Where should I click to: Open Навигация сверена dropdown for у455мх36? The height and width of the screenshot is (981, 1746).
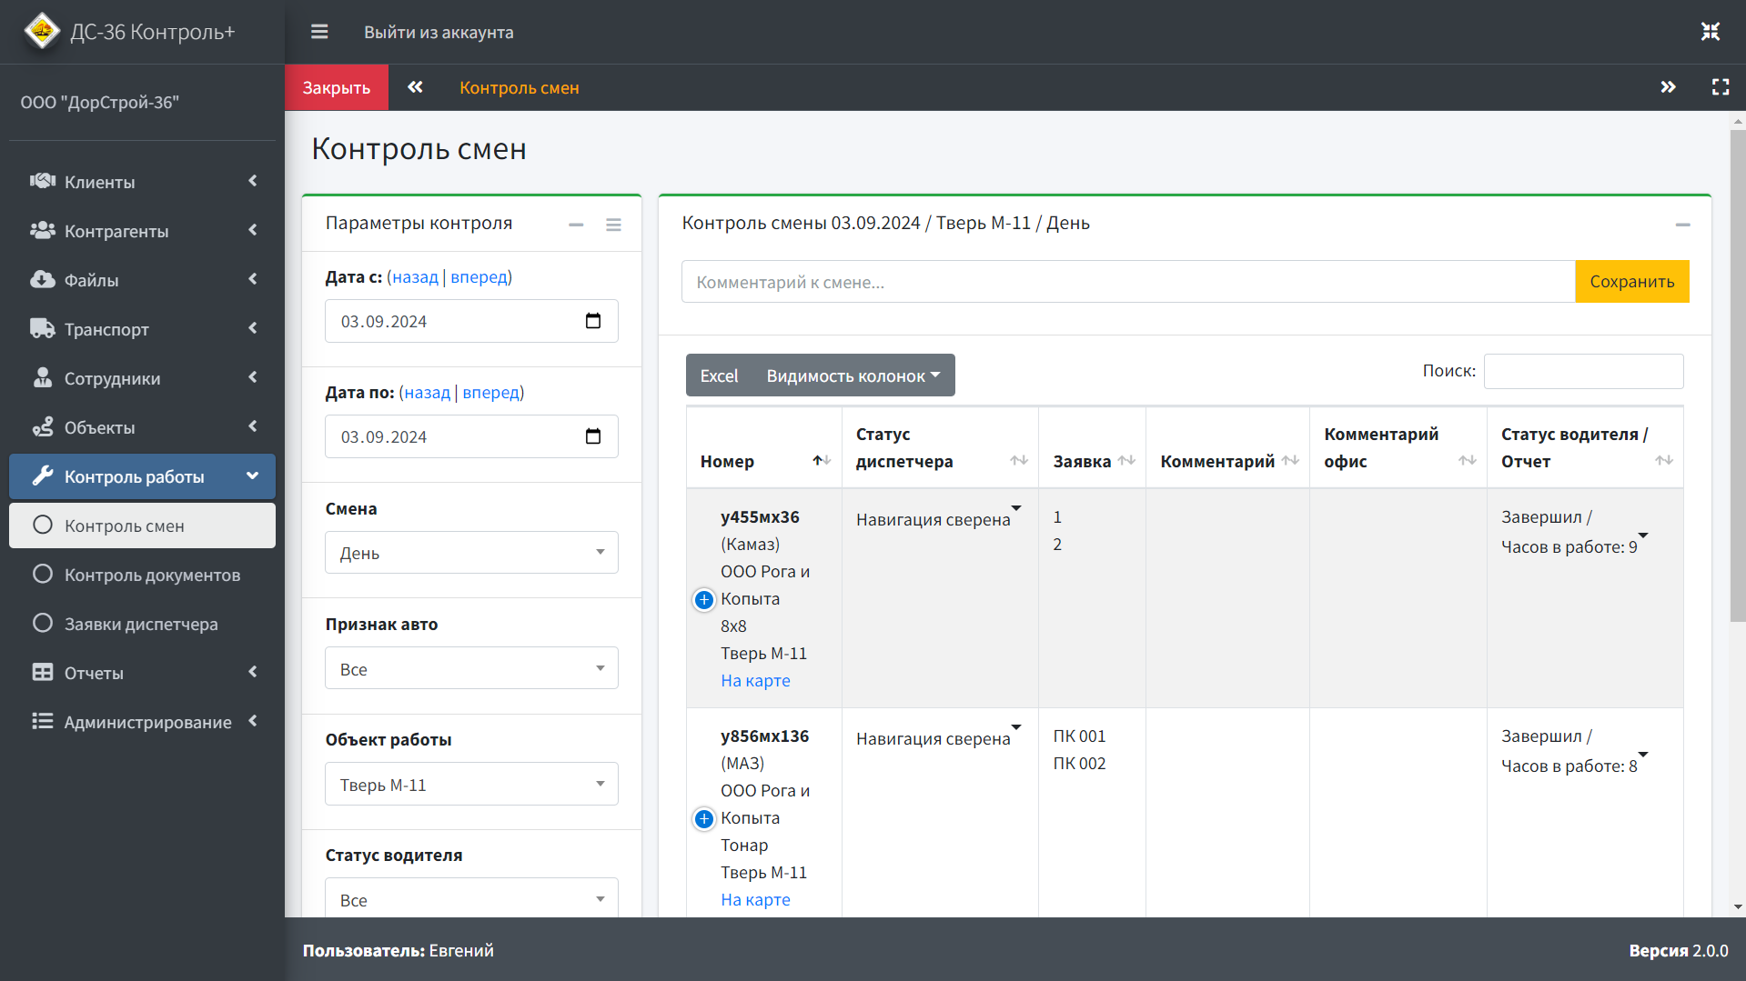(1016, 508)
